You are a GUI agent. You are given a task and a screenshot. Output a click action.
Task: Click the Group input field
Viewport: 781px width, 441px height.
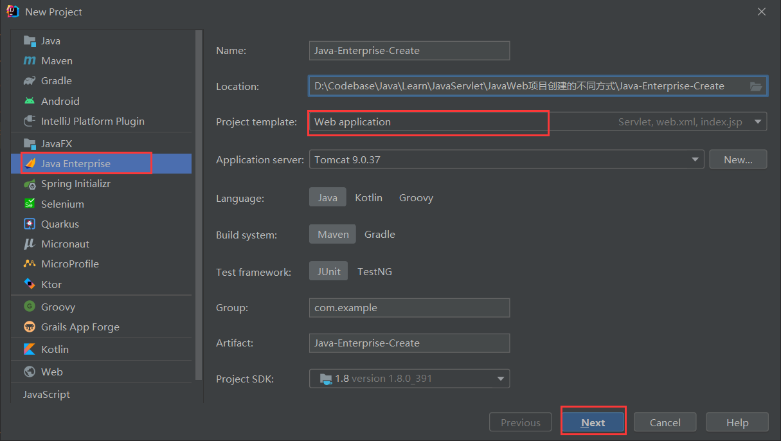[409, 308]
